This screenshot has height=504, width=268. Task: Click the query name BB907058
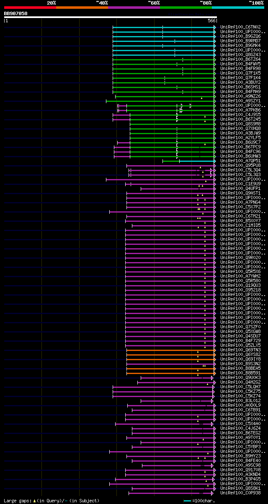[x=16, y=13]
